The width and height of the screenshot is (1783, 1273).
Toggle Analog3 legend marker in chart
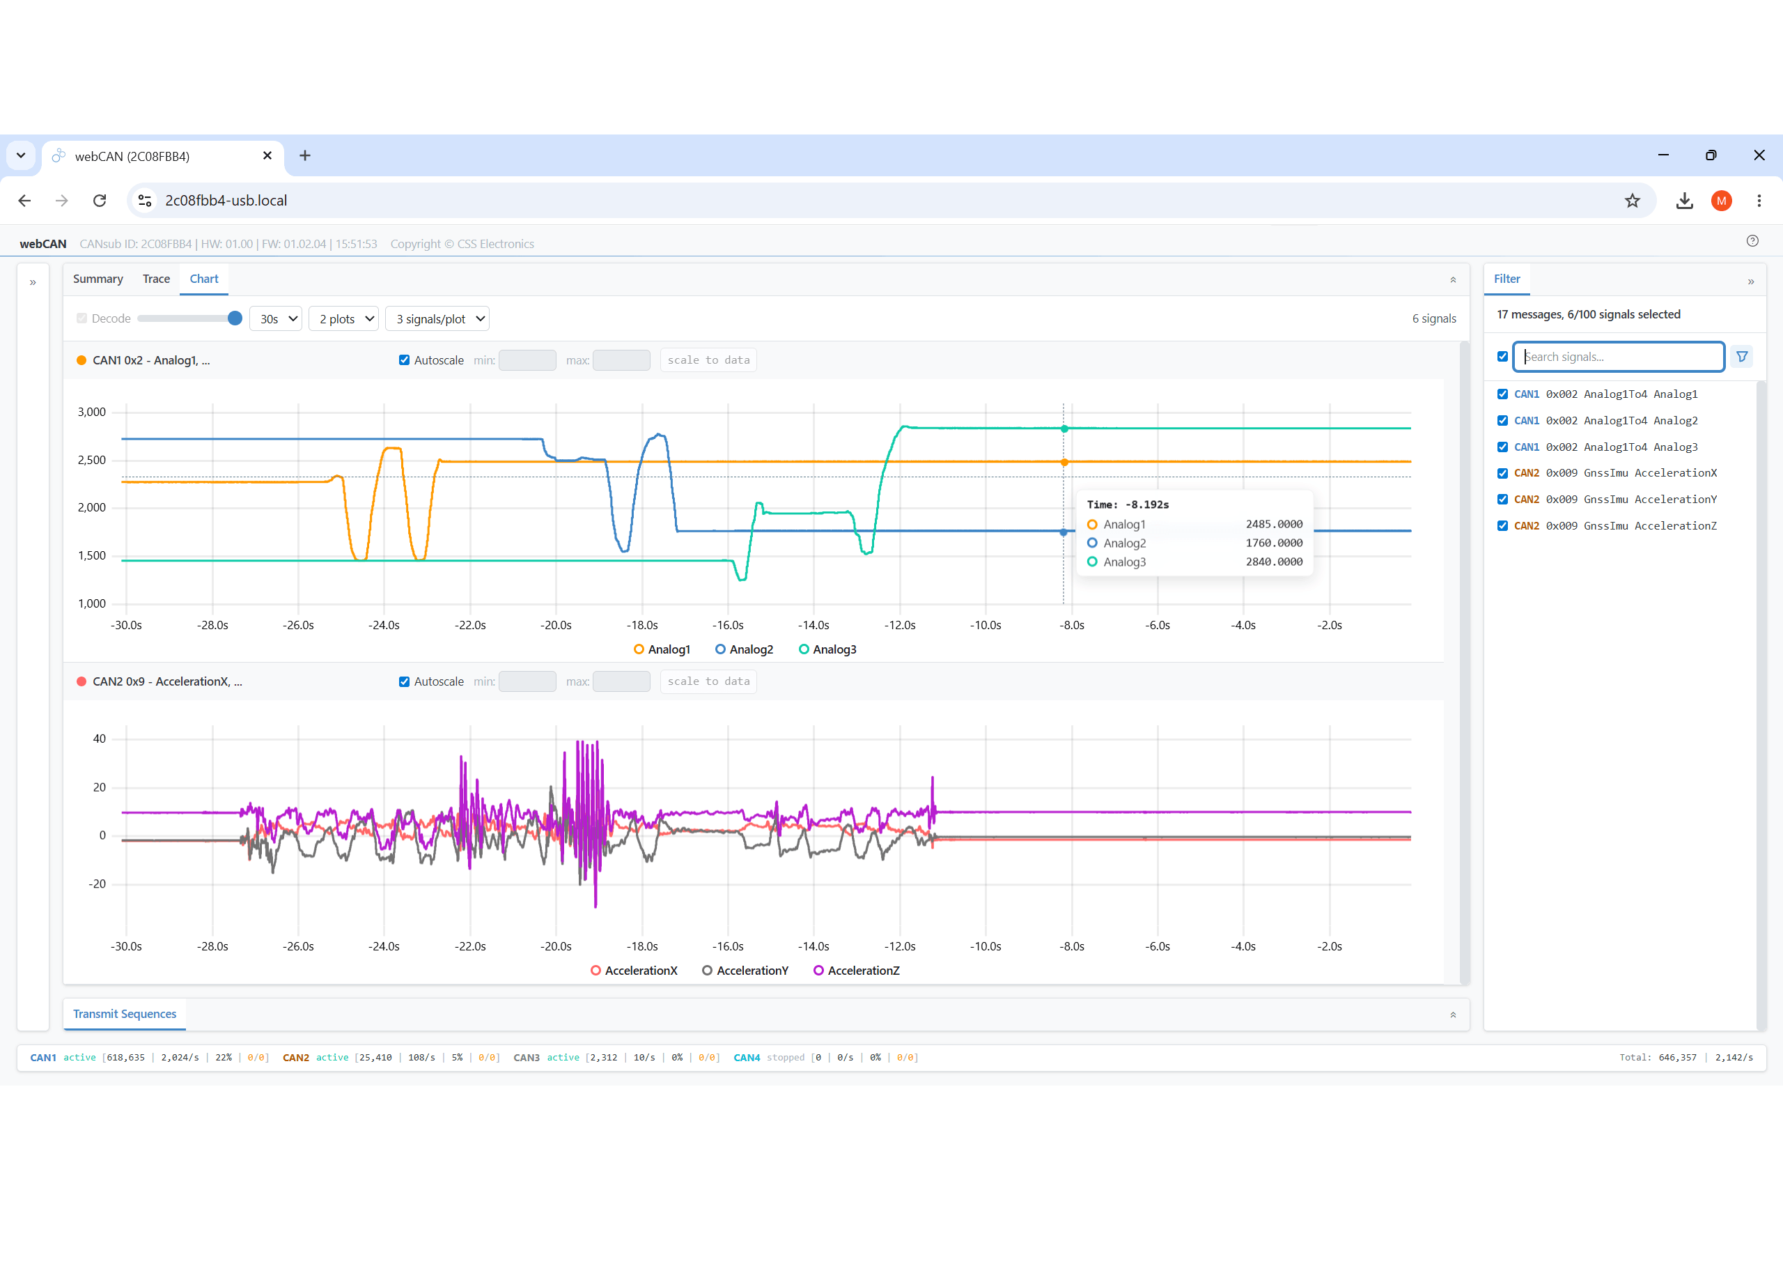click(x=804, y=649)
